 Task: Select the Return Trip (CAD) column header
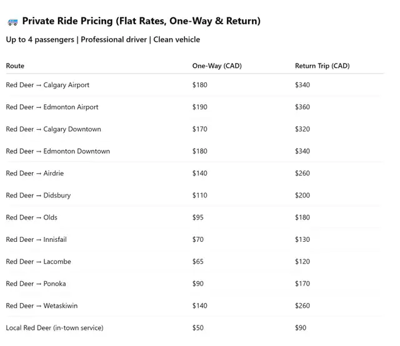coord(322,66)
